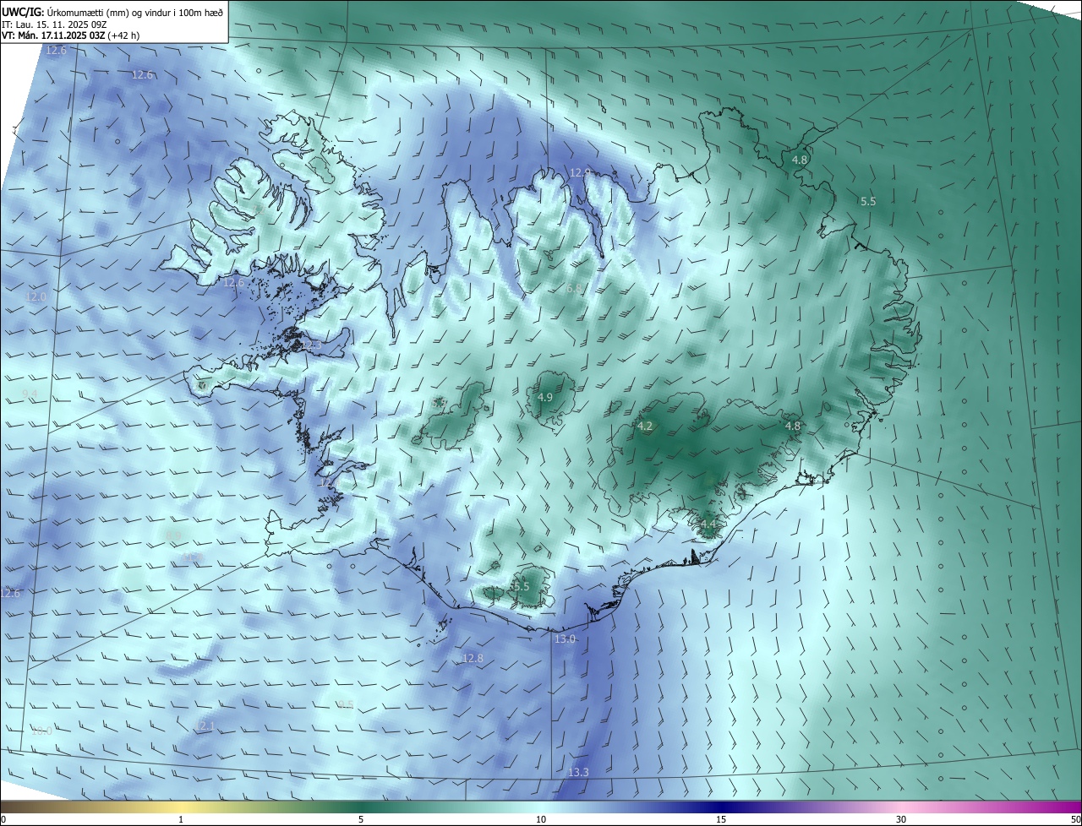Click the colour scale tick label '50'
1082x826 pixels.
pos(1074,819)
